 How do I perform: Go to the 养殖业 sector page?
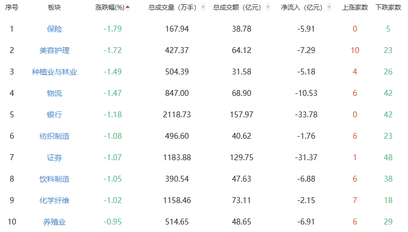click(54, 222)
